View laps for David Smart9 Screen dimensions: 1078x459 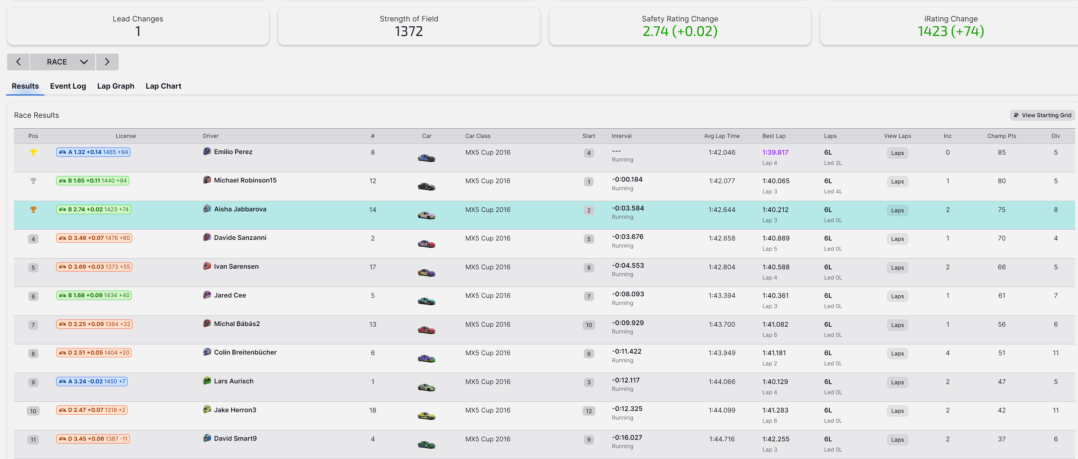[897, 439]
